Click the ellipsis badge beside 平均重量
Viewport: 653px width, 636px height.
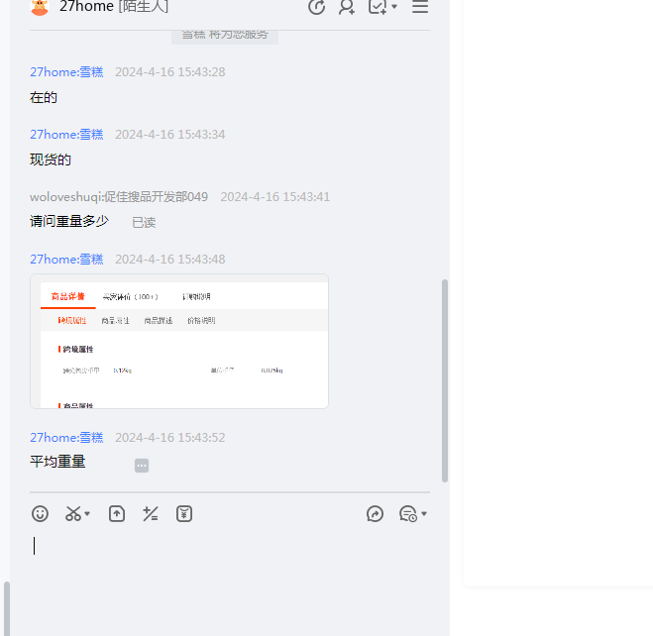coord(142,466)
